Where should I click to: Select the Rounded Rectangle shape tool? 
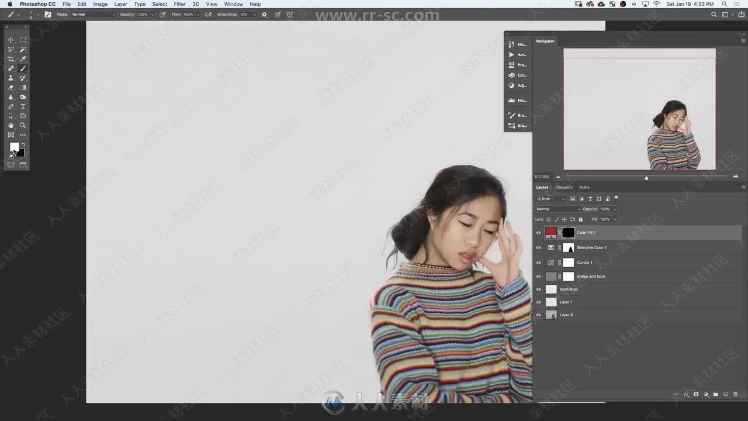[23, 116]
